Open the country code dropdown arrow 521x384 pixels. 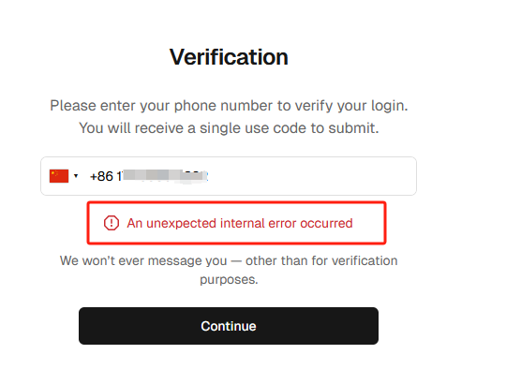pyautogui.click(x=76, y=176)
